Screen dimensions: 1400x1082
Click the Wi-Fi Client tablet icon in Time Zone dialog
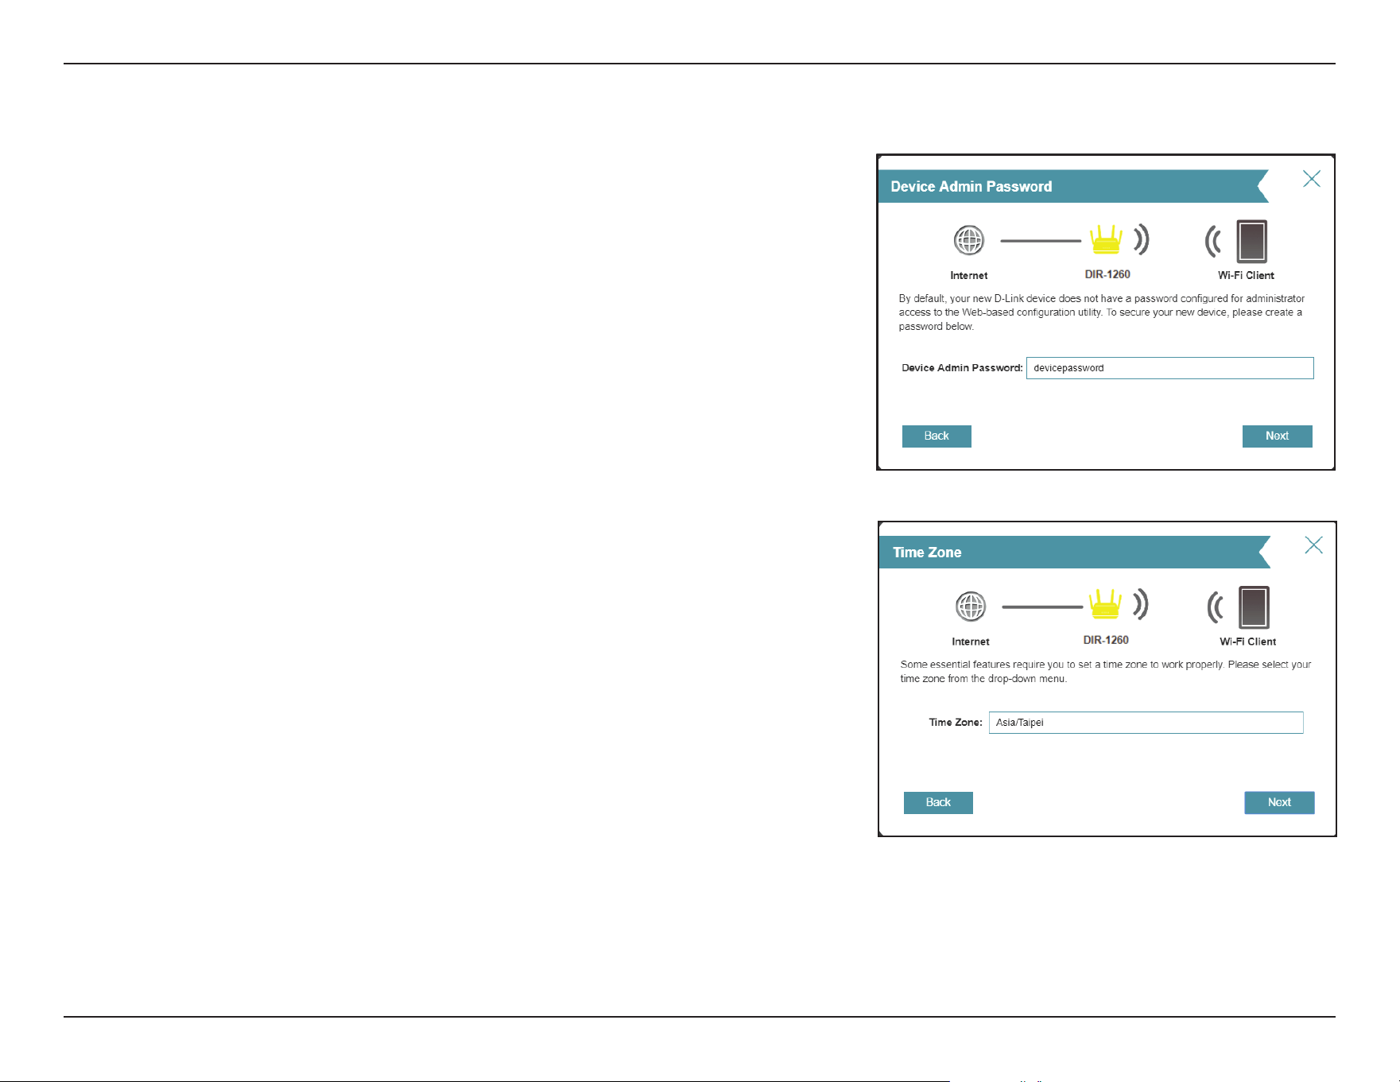click(x=1254, y=607)
